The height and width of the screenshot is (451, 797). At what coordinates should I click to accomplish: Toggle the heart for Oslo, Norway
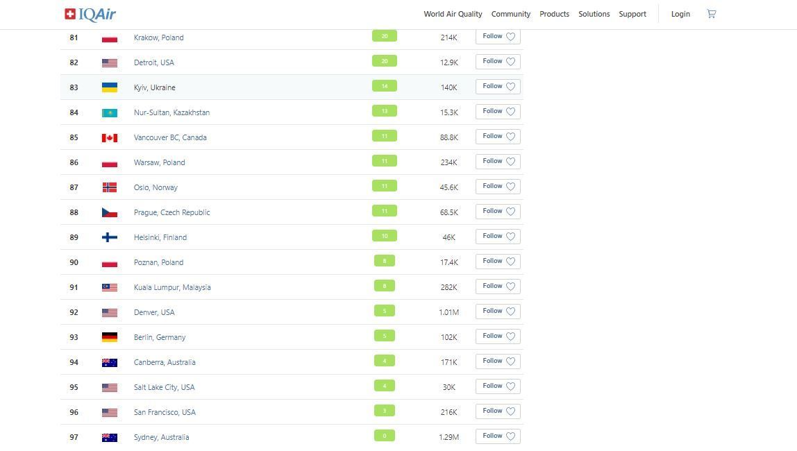click(510, 187)
